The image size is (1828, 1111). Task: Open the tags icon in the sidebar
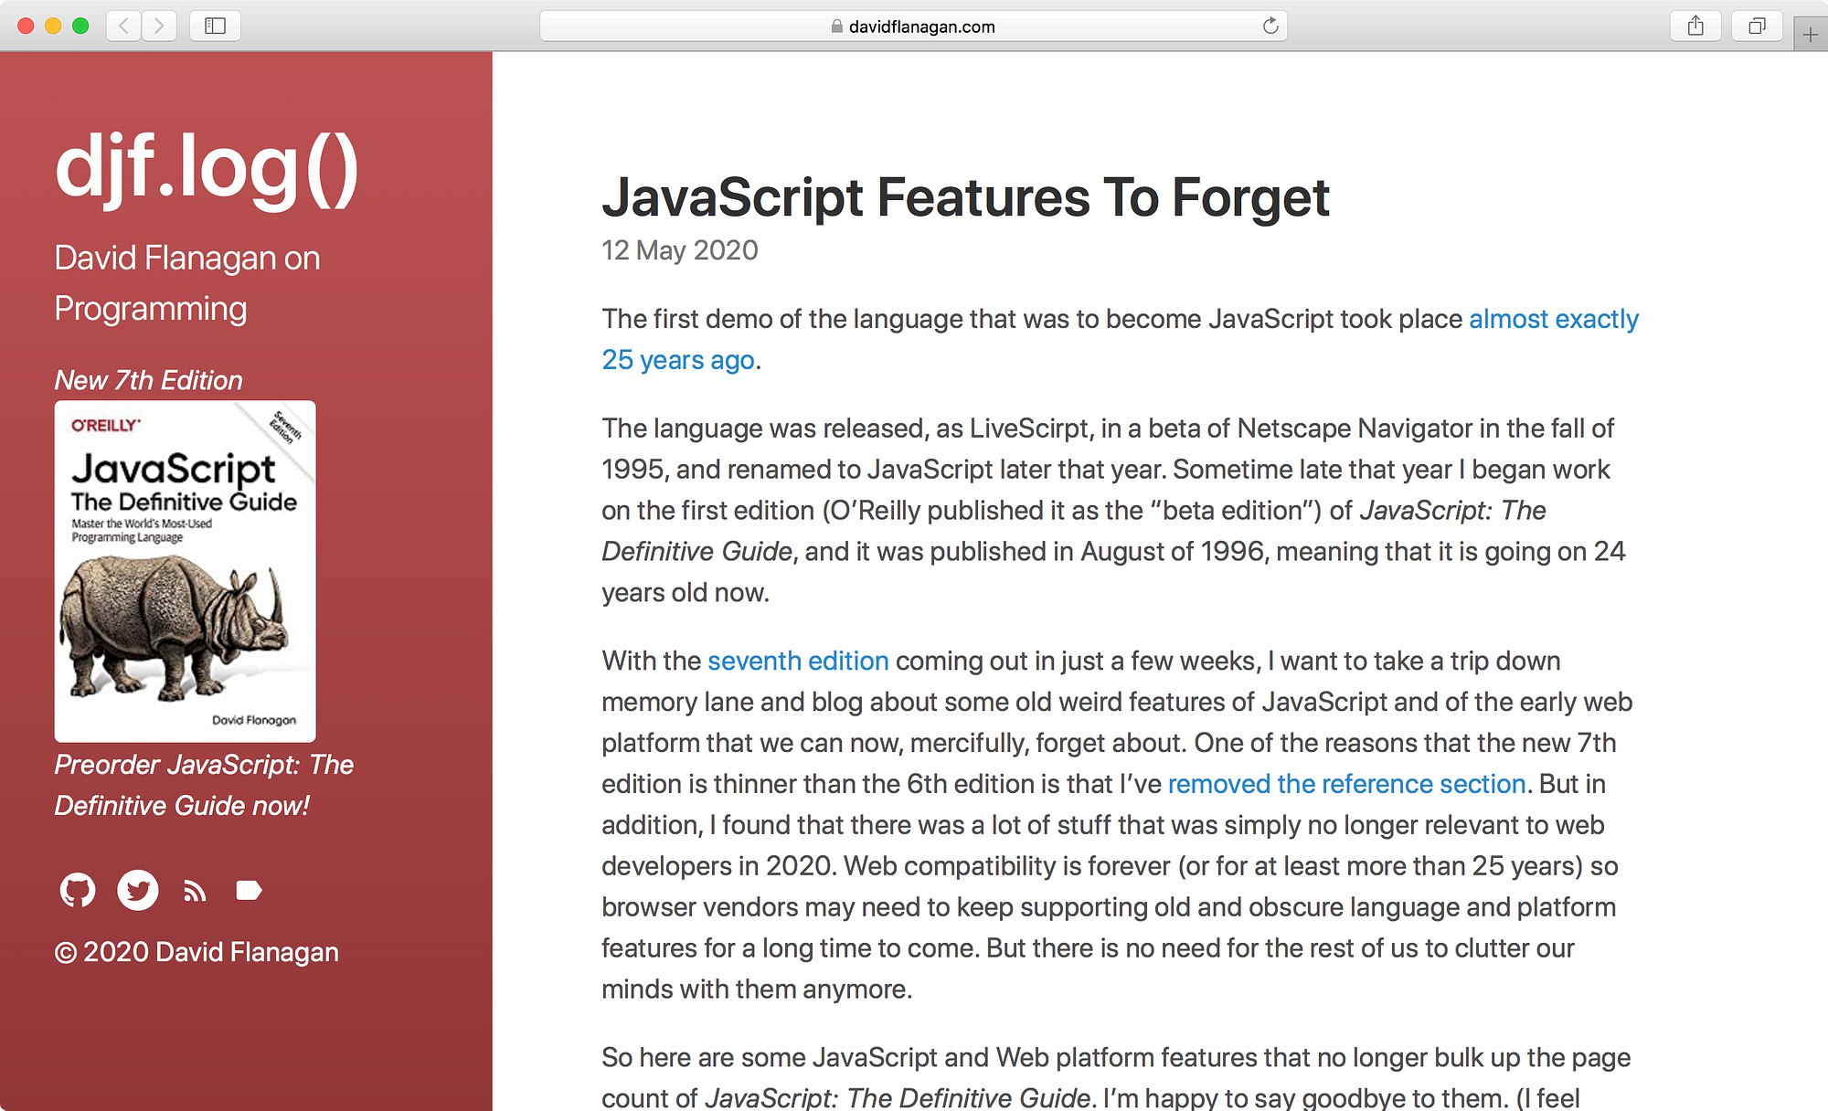tap(249, 890)
